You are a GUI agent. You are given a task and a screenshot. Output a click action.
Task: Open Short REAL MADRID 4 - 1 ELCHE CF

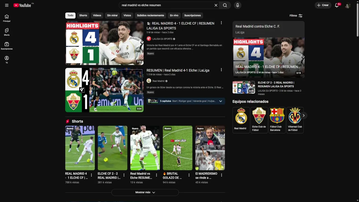pos(80,148)
